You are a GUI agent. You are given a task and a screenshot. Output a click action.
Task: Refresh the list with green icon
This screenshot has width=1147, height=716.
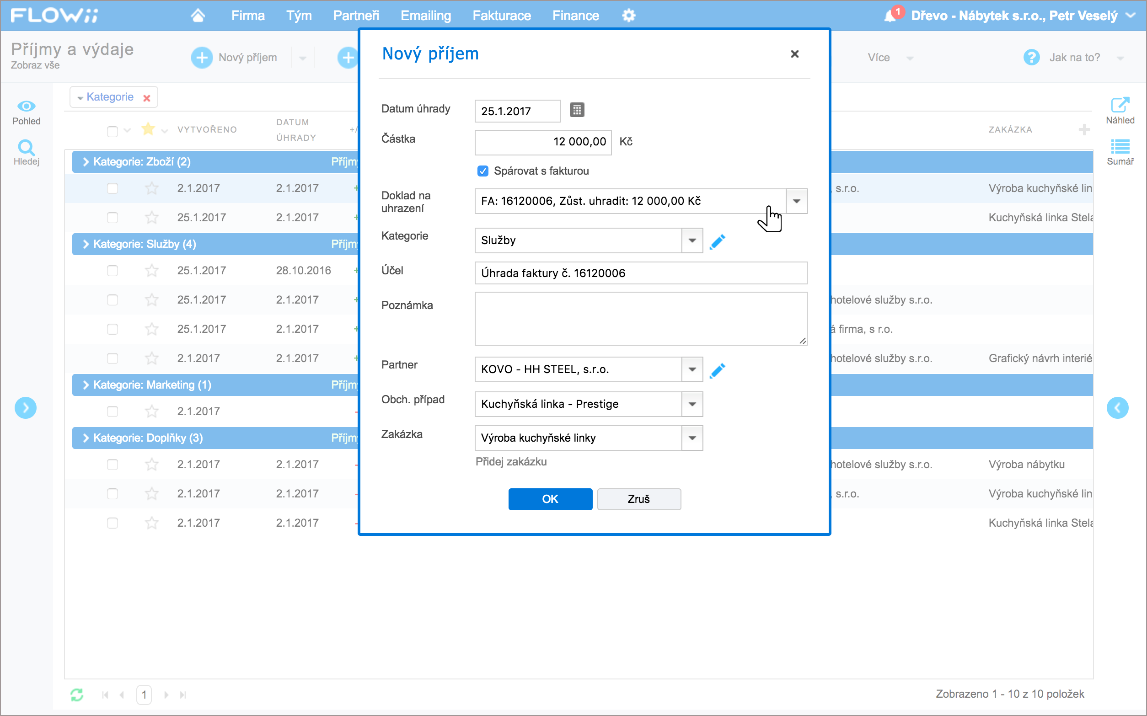point(77,695)
